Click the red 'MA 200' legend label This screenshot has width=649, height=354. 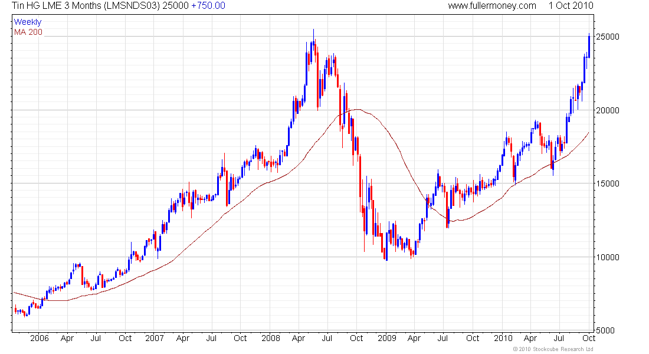(28, 32)
